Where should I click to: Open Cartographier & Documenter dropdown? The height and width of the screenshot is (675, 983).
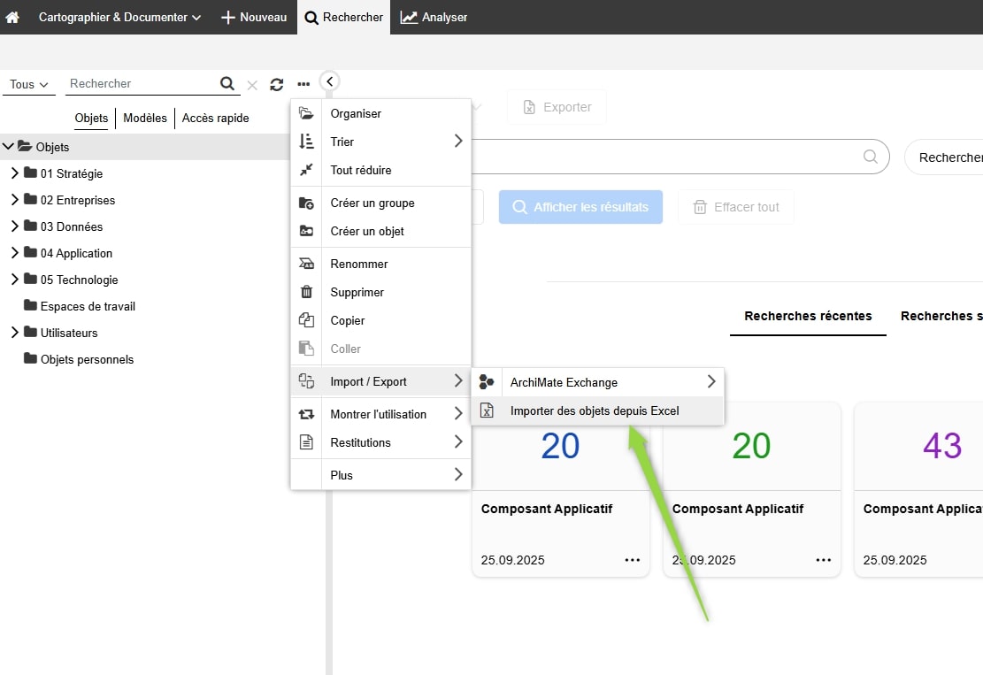tap(119, 17)
